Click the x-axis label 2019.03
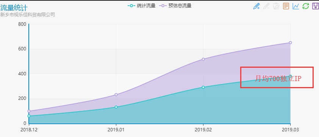This screenshot has height=137, width=319. click(x=290, y=130)
